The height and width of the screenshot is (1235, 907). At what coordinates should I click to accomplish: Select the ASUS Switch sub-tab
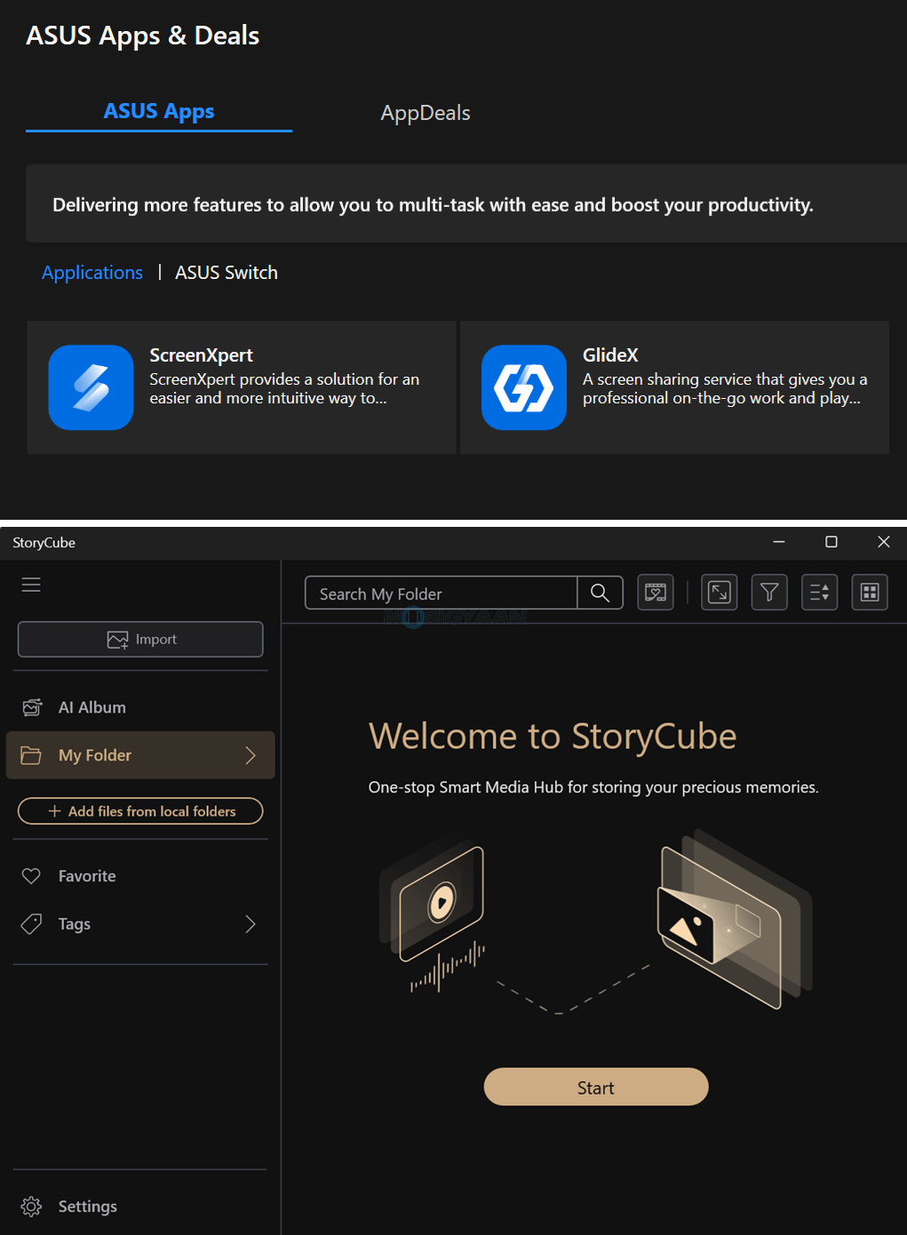[x=227, y=273]
